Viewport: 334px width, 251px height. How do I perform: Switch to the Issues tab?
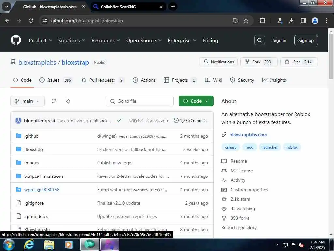point(56,80)
